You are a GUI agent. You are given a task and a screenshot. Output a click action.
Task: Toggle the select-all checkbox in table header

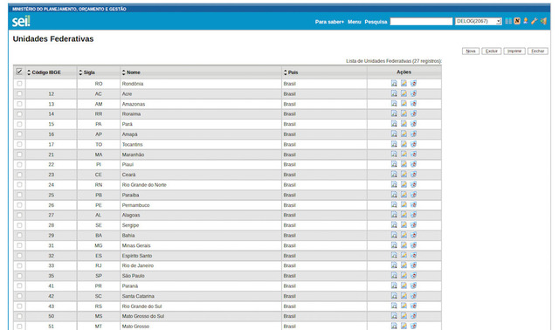(19, 72)
